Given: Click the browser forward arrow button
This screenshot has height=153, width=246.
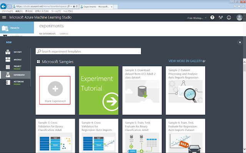Looking at the screenshot, I should pos(9,7).
